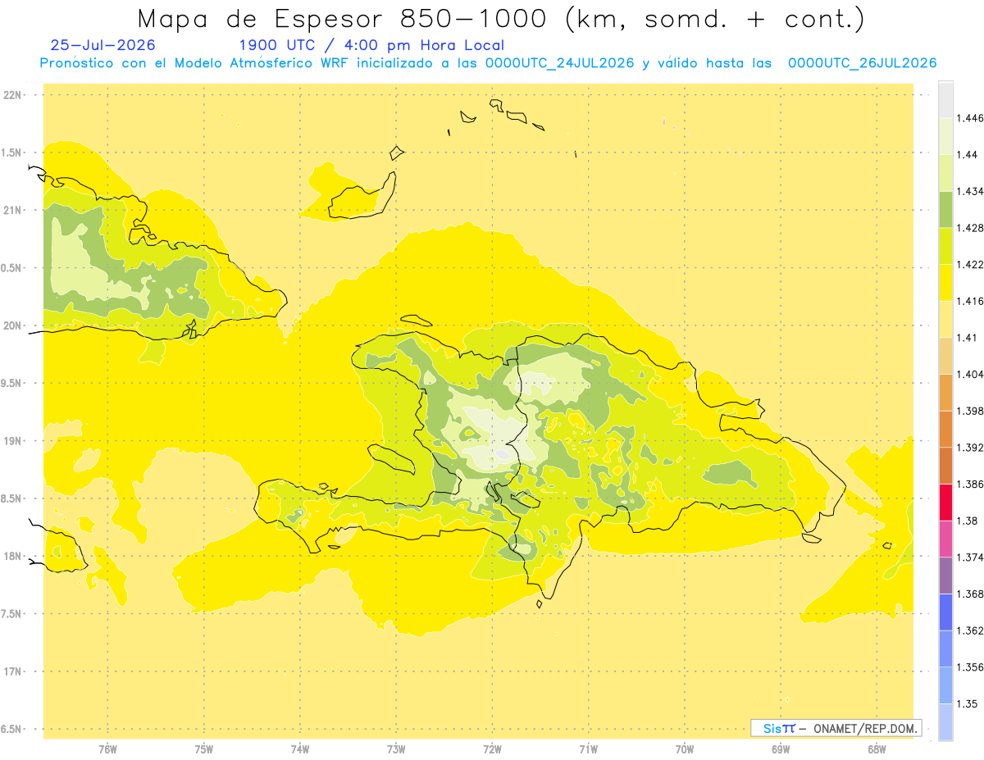The image size is (984, 760).
Task: Click the "74W" longitude label
Action: pos(300,749)
